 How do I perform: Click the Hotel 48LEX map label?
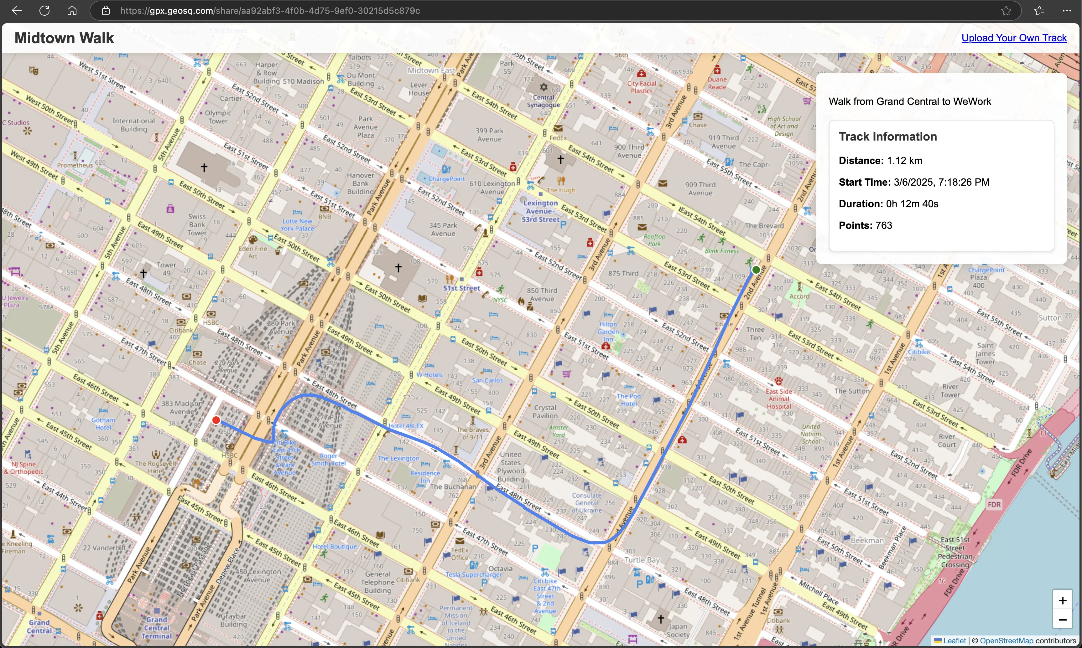coord(406,425)
